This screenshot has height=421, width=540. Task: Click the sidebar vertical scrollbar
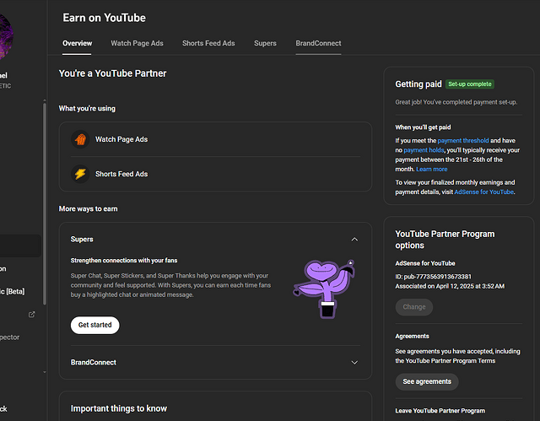pos(45,203)
